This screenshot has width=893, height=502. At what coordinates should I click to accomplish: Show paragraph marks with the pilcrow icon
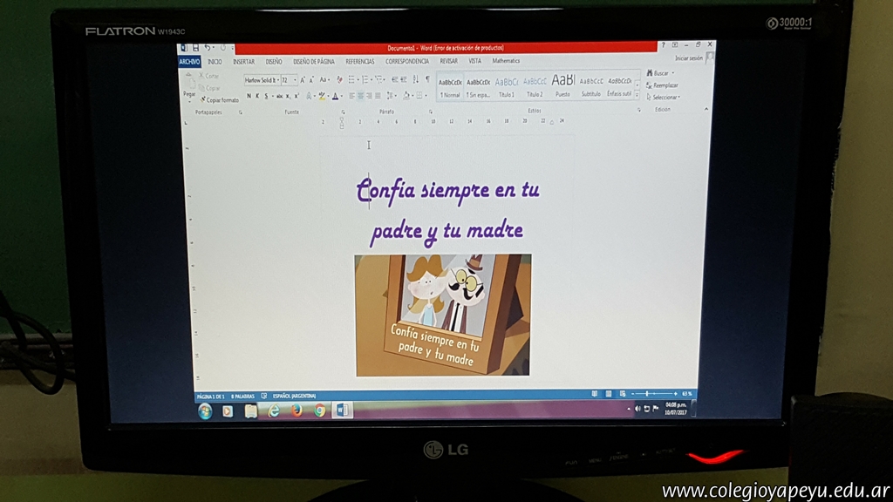427,79
